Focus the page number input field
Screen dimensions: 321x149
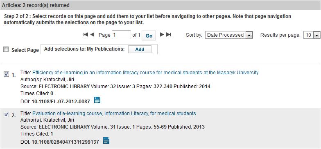(x=121, y=35)
